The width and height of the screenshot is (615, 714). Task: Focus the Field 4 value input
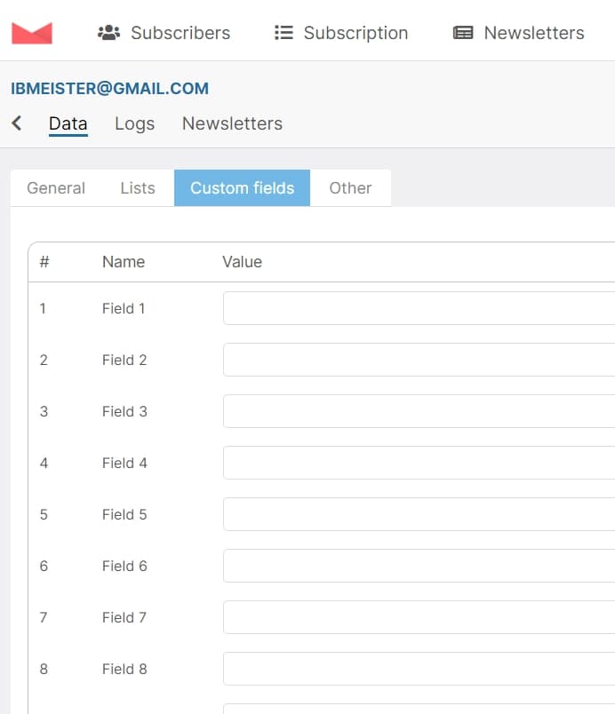(x=419, y=463)
